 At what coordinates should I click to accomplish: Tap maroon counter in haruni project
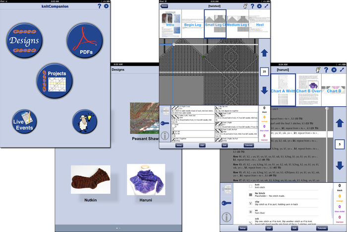pyautogui.click(x=340, y=219)
